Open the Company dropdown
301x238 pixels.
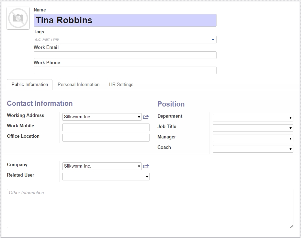(x=102, y=166)
